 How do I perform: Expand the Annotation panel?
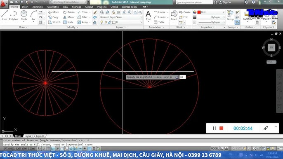click(156, 27)
